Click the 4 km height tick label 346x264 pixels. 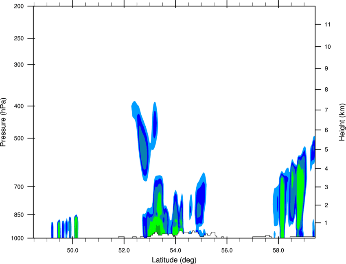pos(326,169)
